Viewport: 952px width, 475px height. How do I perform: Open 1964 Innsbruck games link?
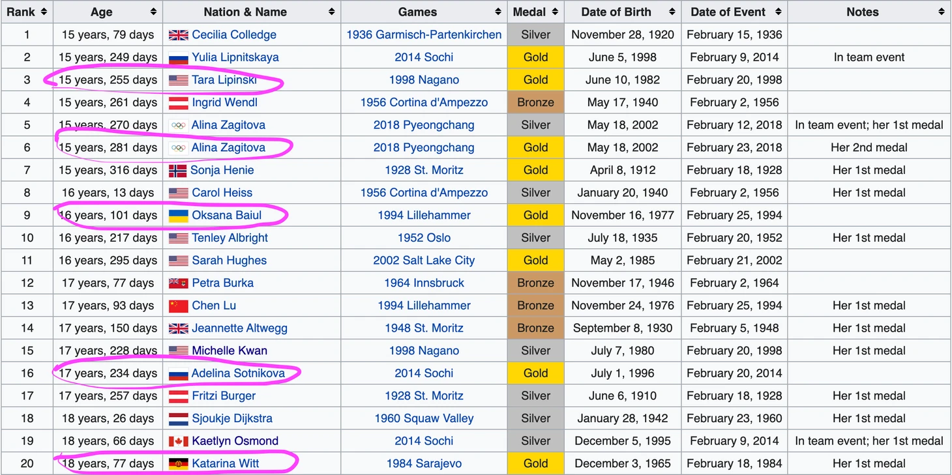(424, 283)
